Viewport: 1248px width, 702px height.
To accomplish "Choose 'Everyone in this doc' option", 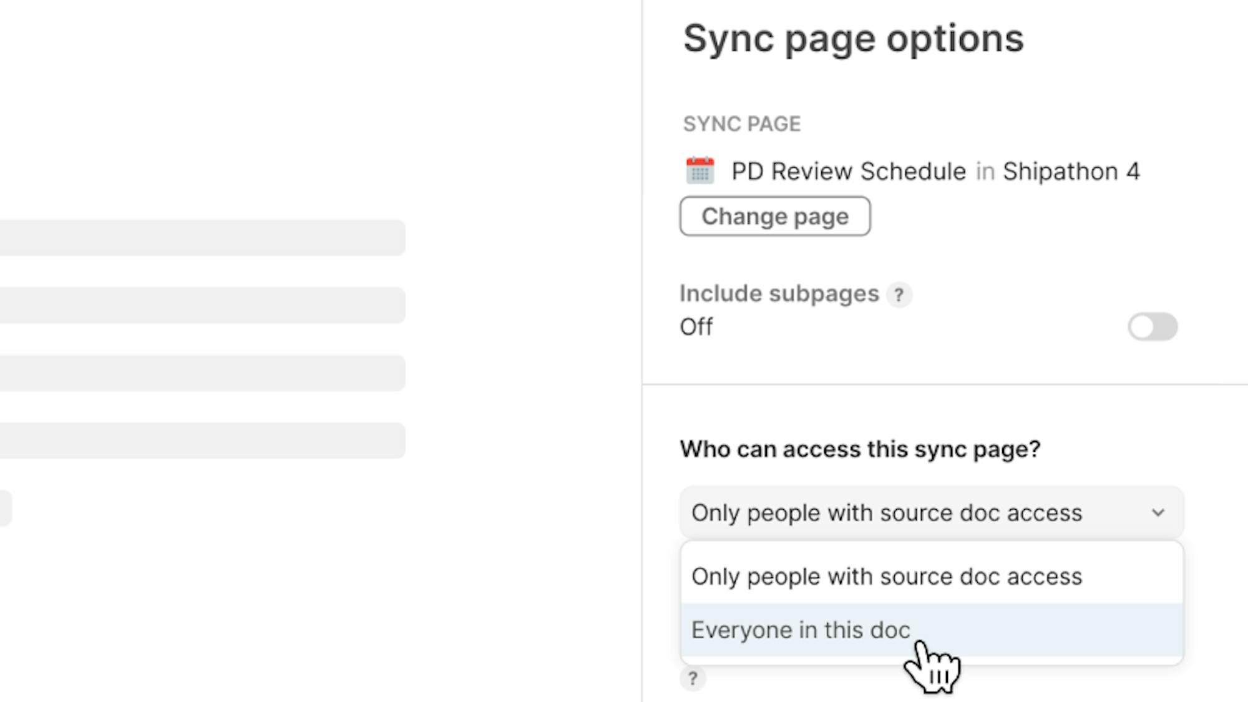I will coord(801,630).
